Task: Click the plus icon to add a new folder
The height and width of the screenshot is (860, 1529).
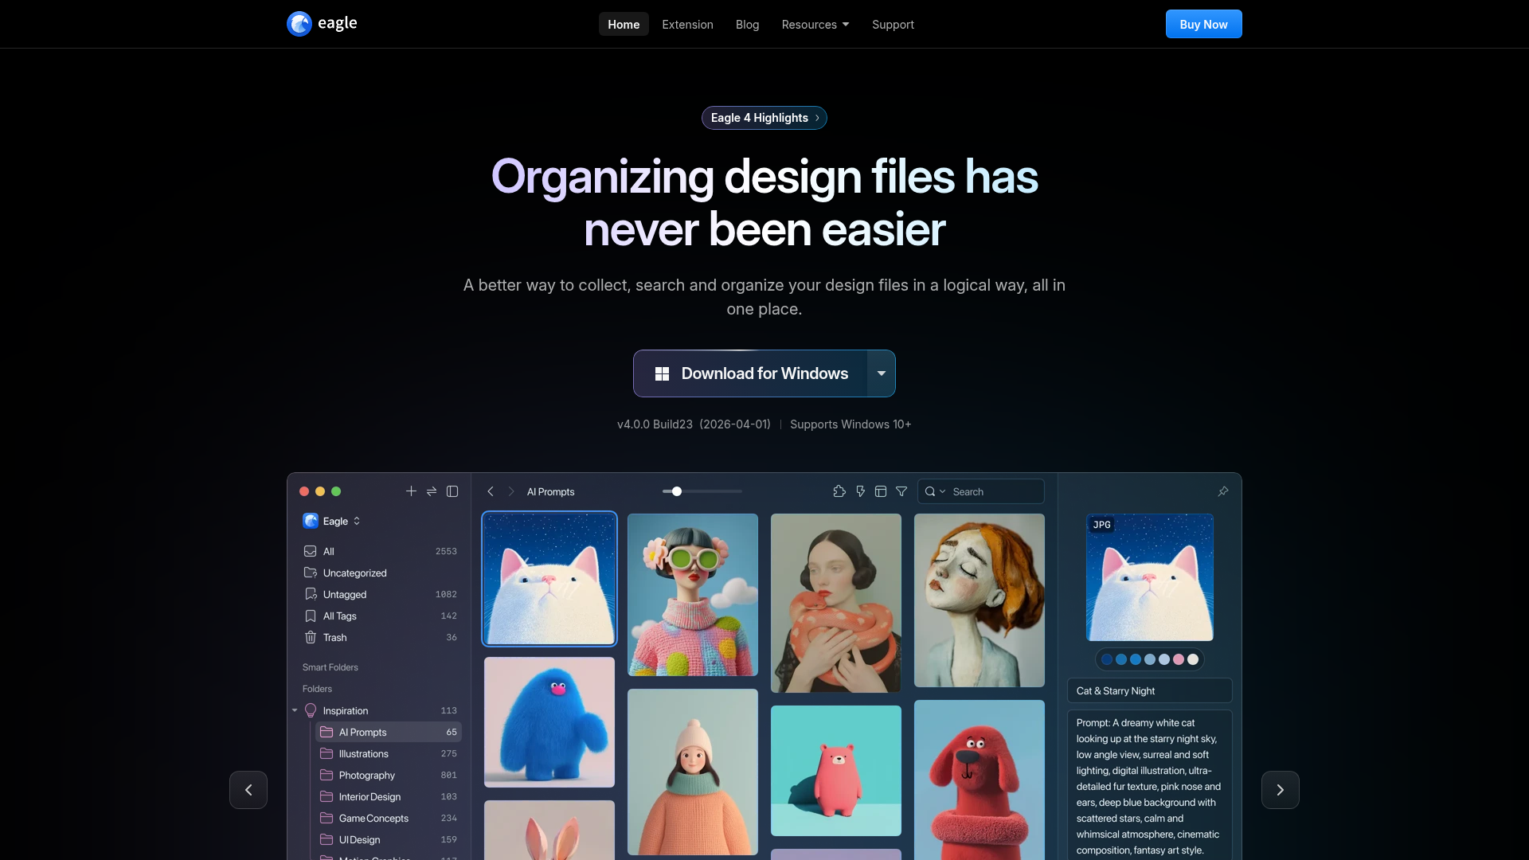Action: (411, 491)
